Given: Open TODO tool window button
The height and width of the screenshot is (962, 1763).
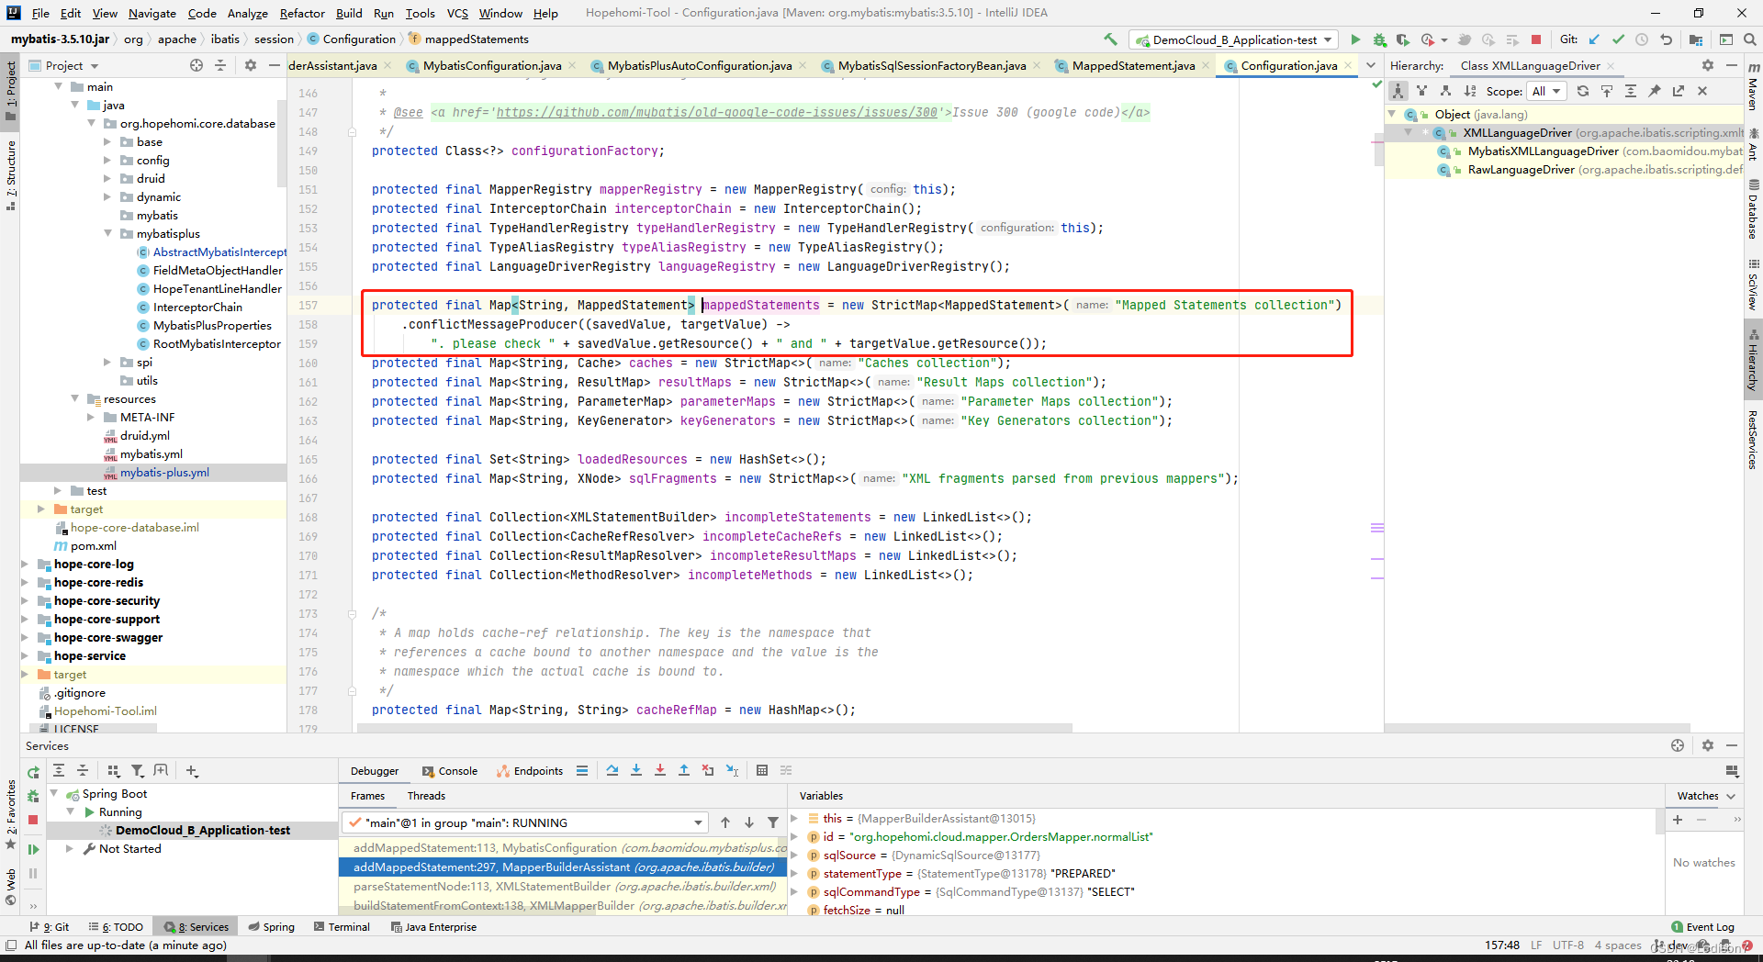Looking at the screenshot, I should point(117,927).
